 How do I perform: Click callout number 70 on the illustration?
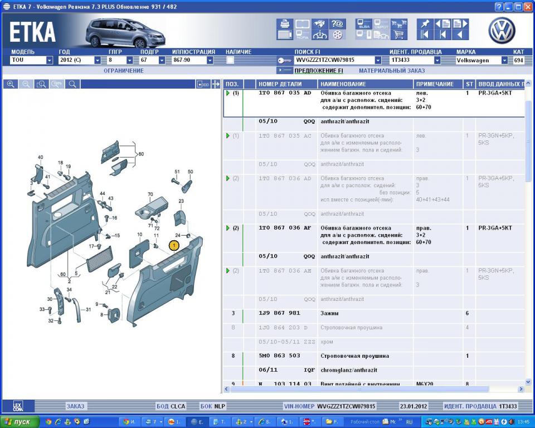tap(150, 194)
